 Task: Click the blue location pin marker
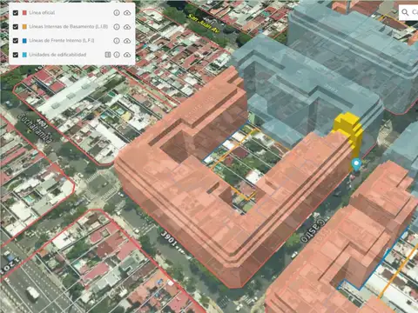tap(356, 164)
